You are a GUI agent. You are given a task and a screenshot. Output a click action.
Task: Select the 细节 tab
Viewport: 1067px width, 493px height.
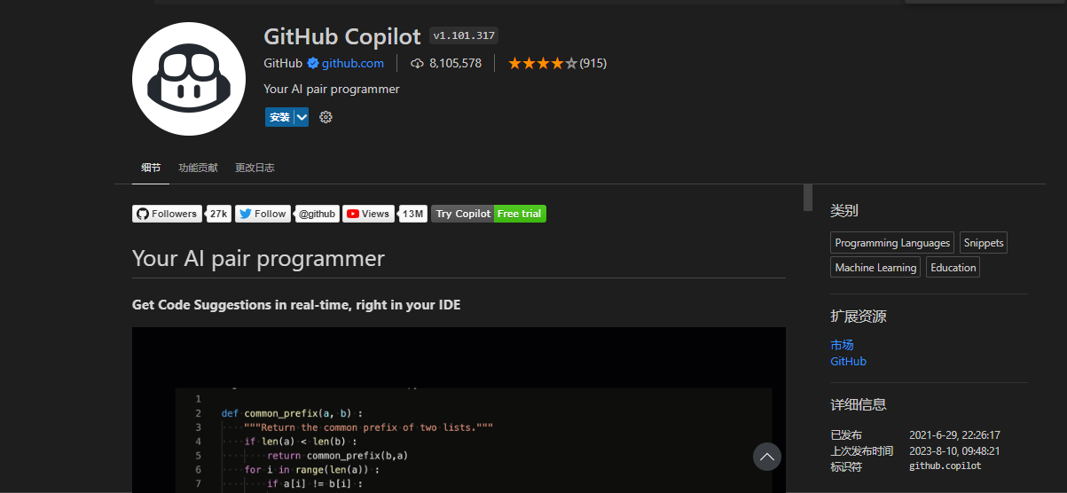pos(151,168)
